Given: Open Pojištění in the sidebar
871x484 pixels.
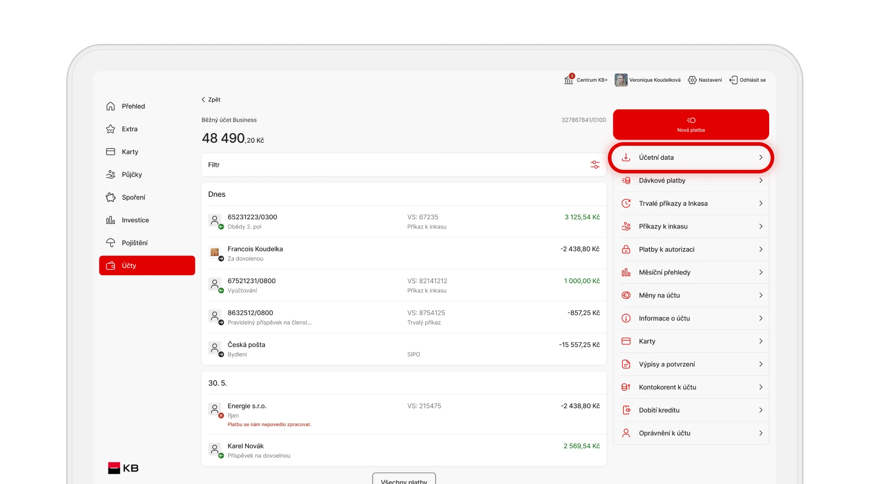Looking at the screenshot, I should 135,243.
